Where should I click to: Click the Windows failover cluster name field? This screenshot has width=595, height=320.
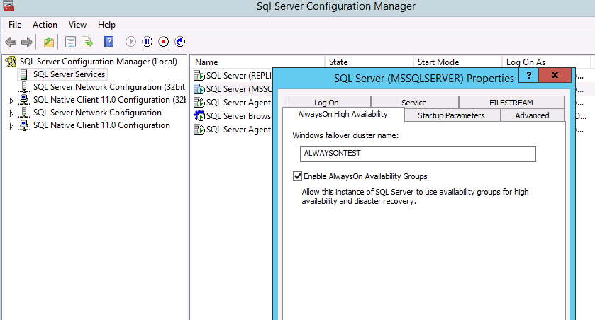coord(418,154)
